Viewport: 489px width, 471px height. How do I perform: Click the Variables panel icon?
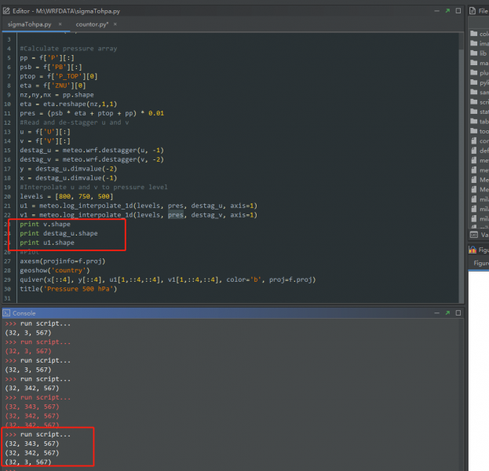tap(474, 235)
